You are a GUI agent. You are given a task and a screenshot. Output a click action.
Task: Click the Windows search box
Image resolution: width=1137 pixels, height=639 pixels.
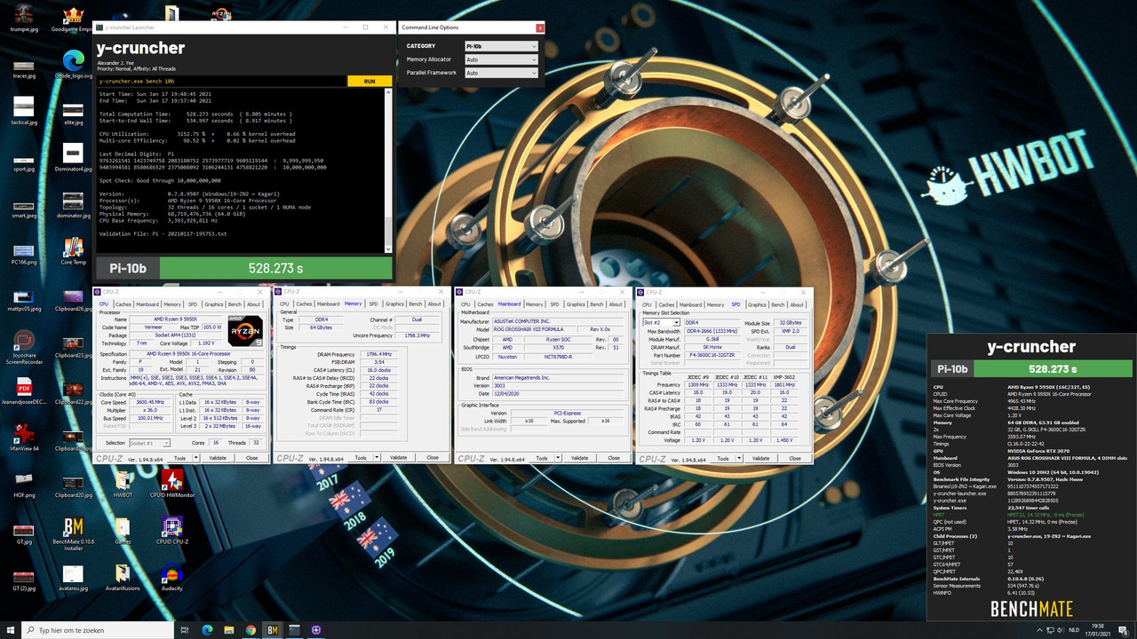pos(98,629)
